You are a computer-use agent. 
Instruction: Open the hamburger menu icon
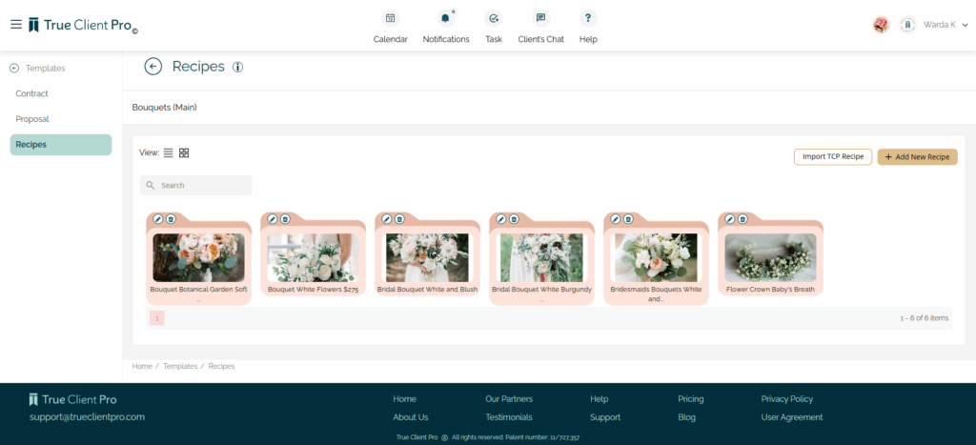click(x=15, y=24)
